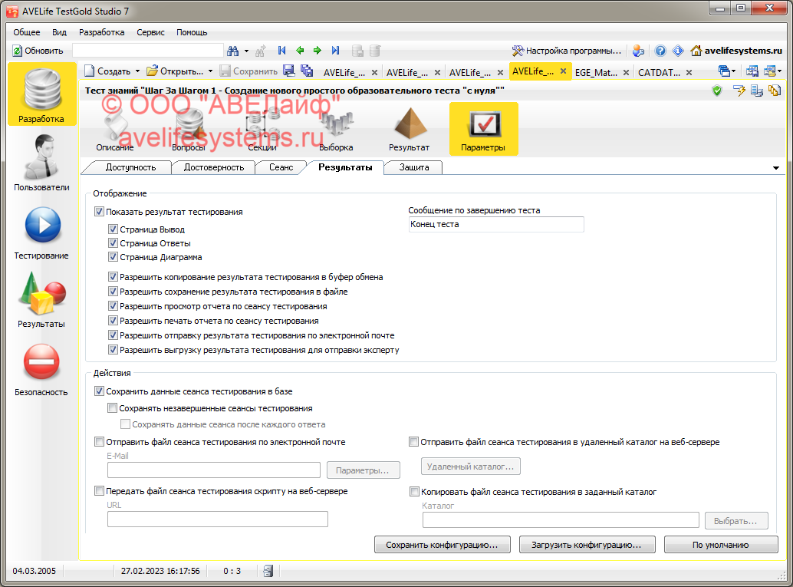Toggle Показать результат тестирования checkbox

[99, 212]
